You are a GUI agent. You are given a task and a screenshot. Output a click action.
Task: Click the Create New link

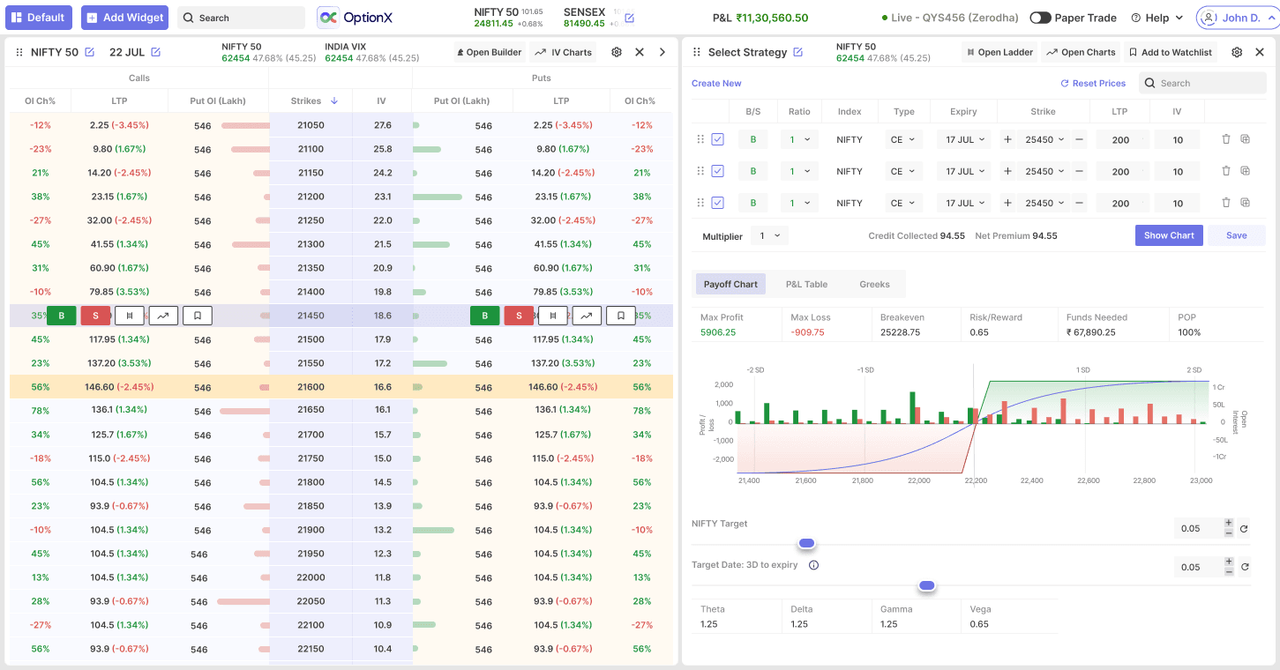(716, 84)
